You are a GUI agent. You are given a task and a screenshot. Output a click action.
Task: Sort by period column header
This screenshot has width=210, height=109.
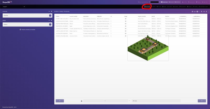tap(153, 16)
